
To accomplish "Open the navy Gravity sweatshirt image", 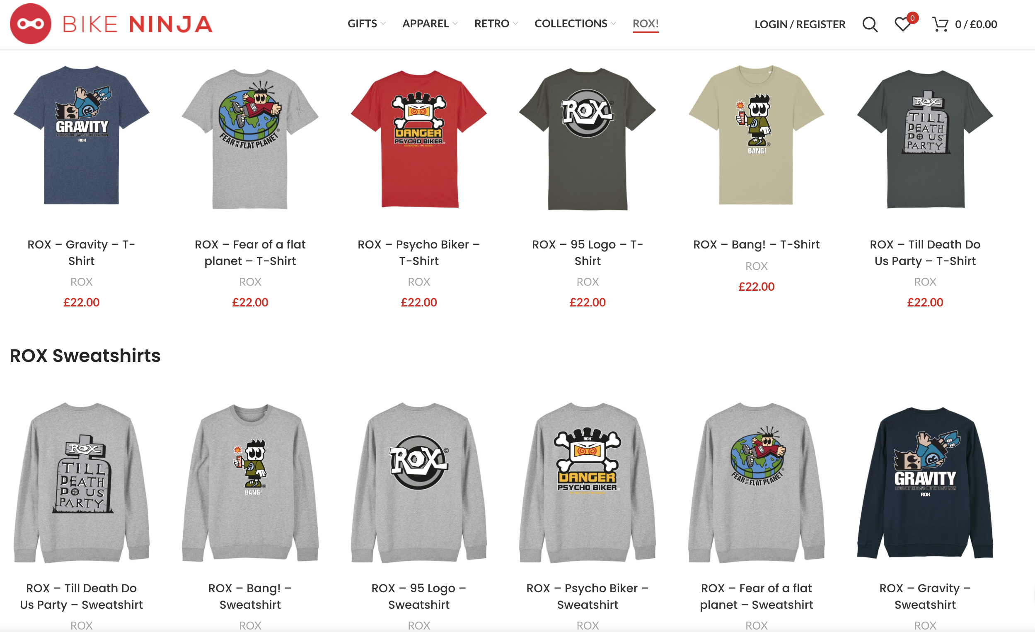I will (925, 483).
